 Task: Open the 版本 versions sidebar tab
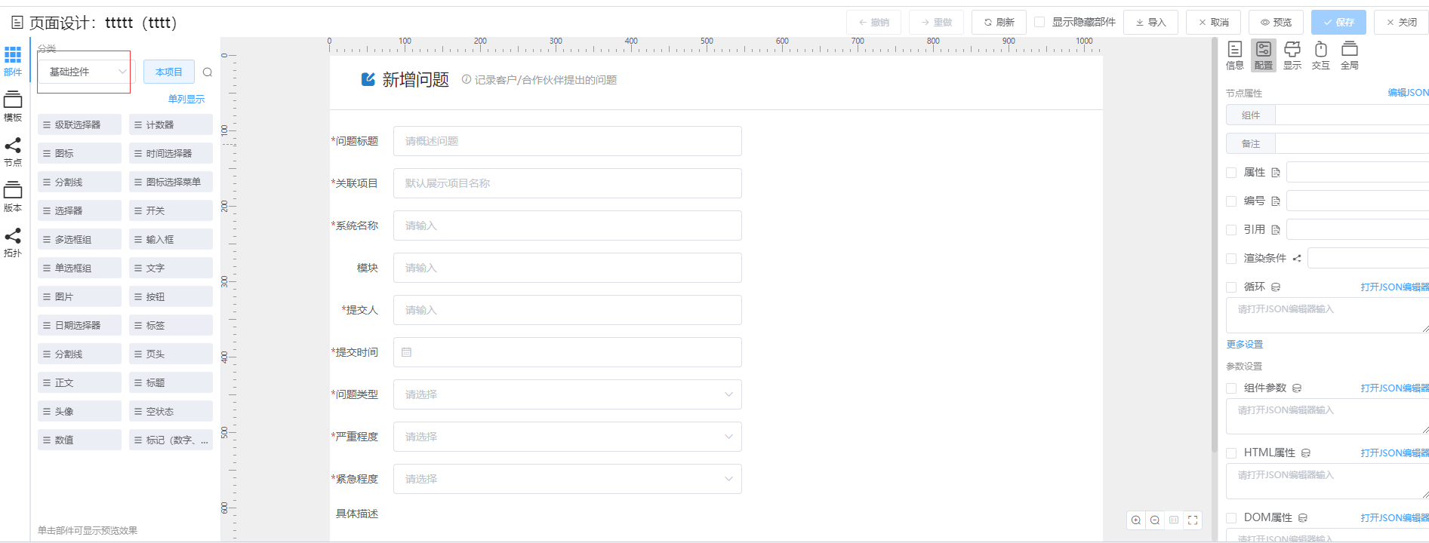pos(13,197)
